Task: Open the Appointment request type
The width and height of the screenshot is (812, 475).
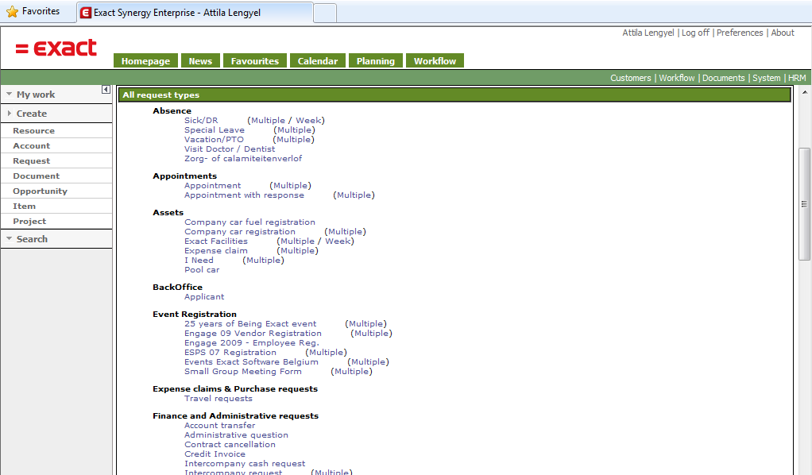Action: [x=212, y=185]
